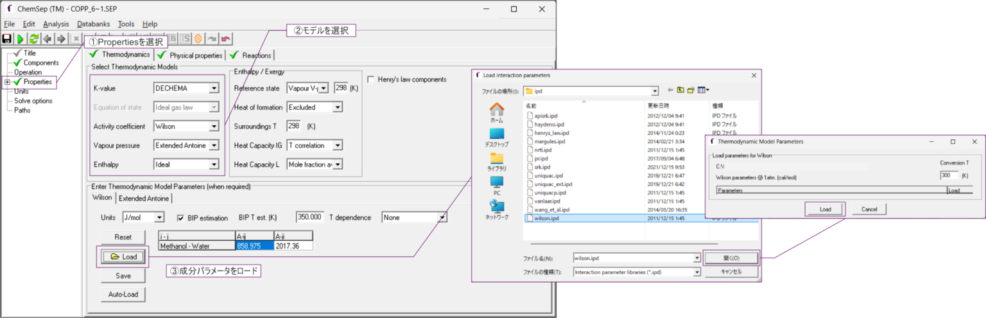Switch to the Reactions tab
Image resolution: width=986 pixels, height=318 pixels.
click(251, 55)
